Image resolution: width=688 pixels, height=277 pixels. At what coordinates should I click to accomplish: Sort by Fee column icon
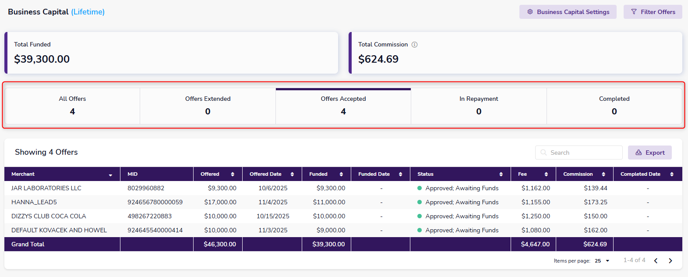pos(546,174)
